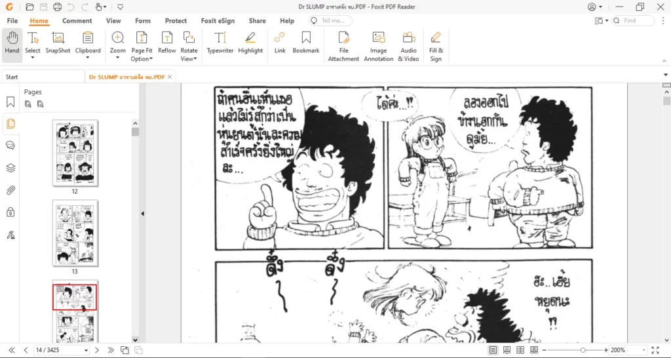Switch to the Form tab
The width and height of the screenshot is (671, 358).
(142, 20)
